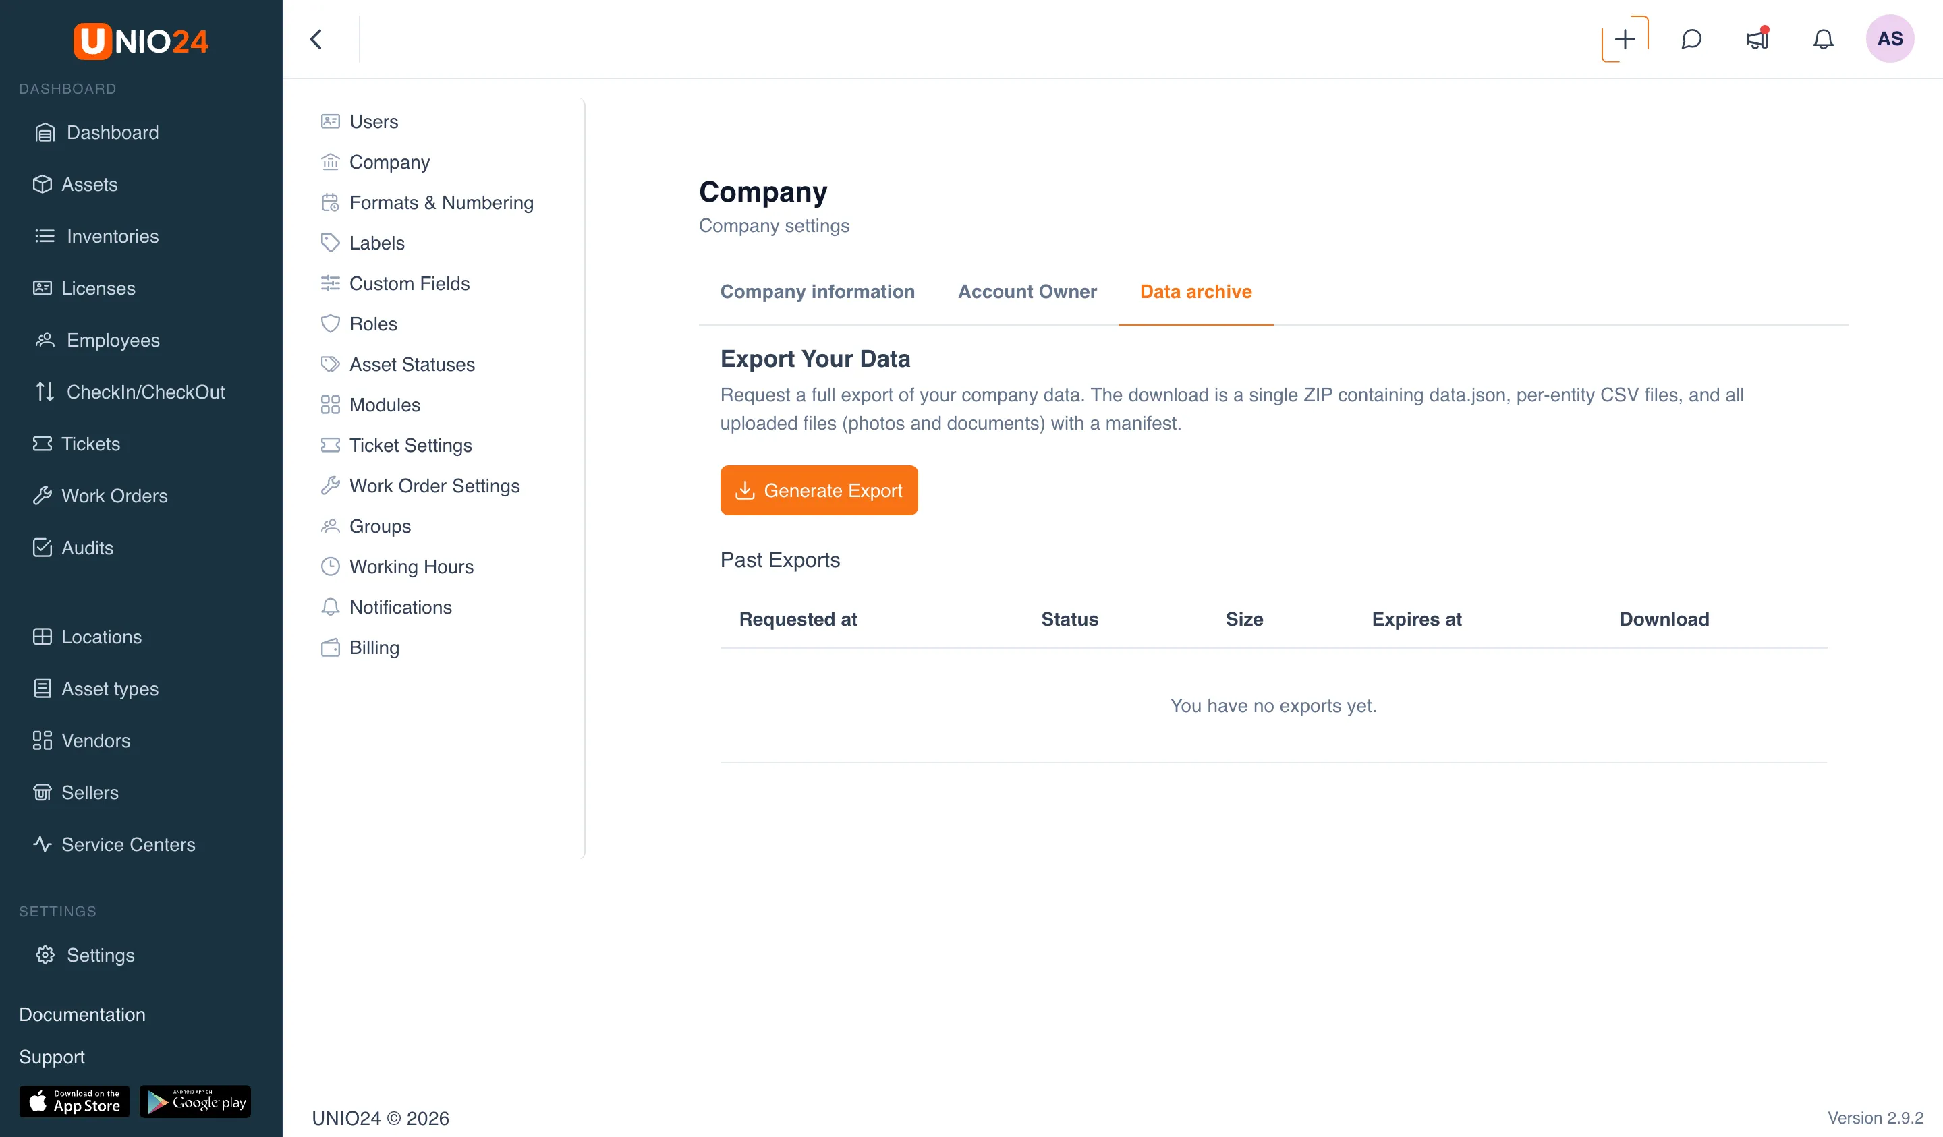Click the Expires at column header
This screenshot has height=1137, width=1943.
coord(1416,619)
